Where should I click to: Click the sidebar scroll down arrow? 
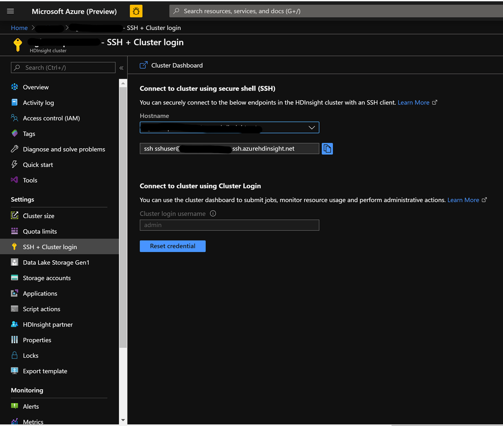[x=123, y=420]
